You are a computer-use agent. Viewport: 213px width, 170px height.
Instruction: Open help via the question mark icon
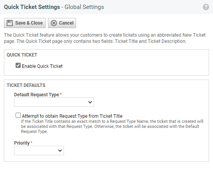click(206, 7)
